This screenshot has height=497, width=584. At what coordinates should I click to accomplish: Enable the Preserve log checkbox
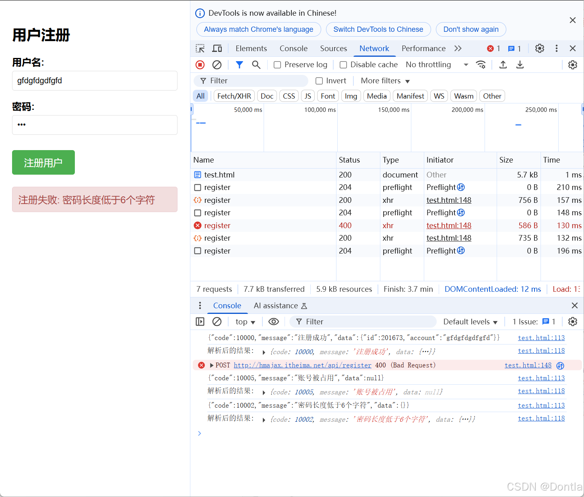(277, 65)
